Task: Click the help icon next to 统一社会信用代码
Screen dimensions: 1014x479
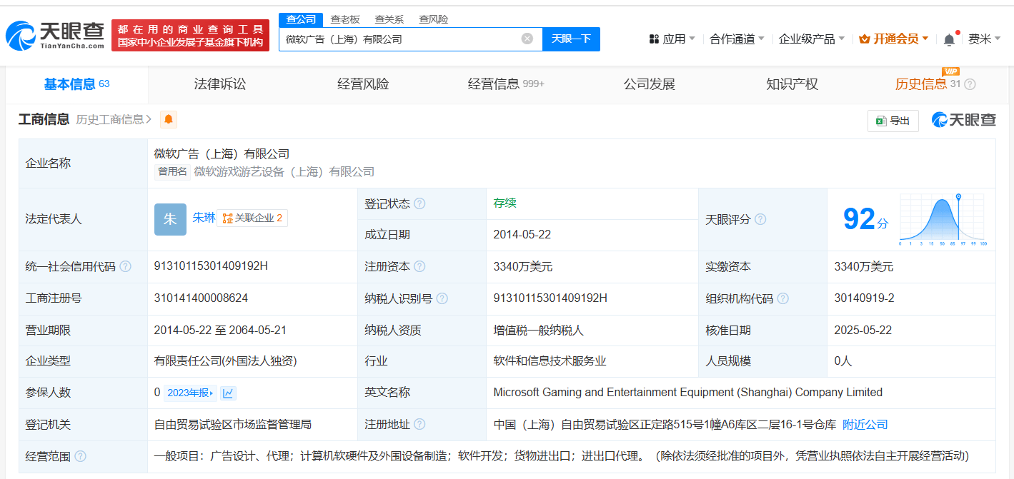Action: [x=125, y=266]
